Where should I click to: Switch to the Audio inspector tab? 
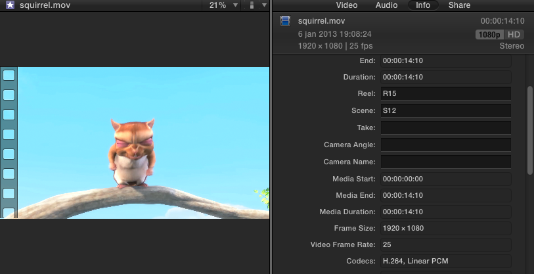click(x=386, y=5)
